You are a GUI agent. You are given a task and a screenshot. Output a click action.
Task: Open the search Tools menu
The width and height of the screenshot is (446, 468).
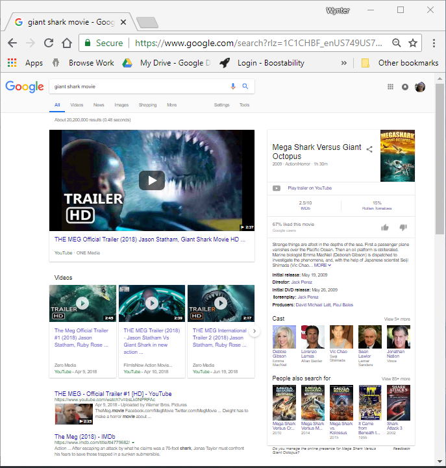(x=244, y=105)
